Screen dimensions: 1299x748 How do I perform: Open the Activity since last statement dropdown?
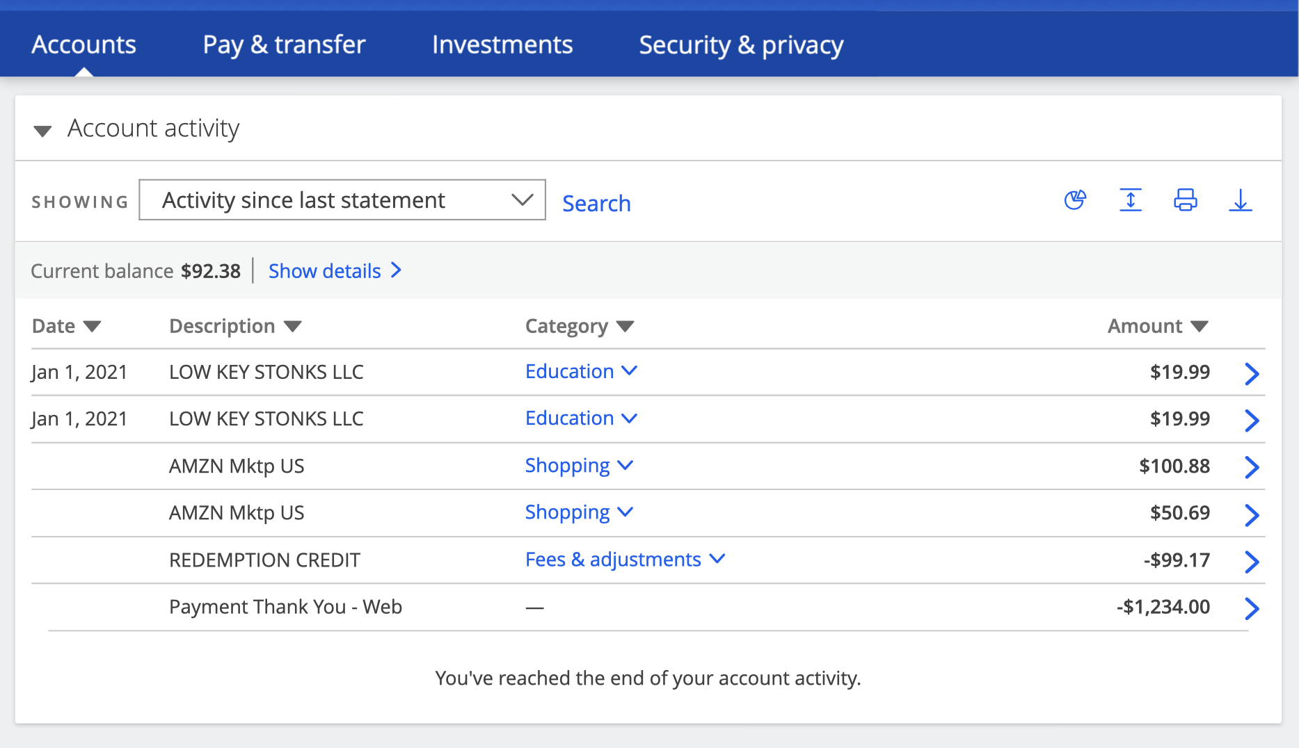(342, 200)
